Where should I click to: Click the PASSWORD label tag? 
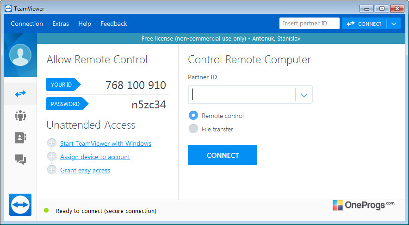point(67,104)
